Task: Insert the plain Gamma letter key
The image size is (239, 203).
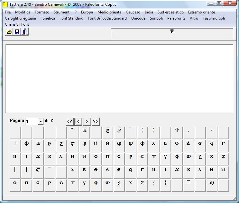Action: (x=142, y=172)
